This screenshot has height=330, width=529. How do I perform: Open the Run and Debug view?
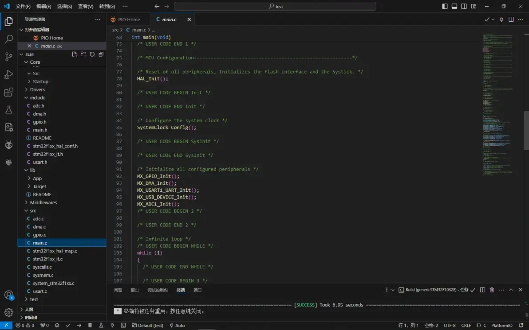click(x=8, y=74)
